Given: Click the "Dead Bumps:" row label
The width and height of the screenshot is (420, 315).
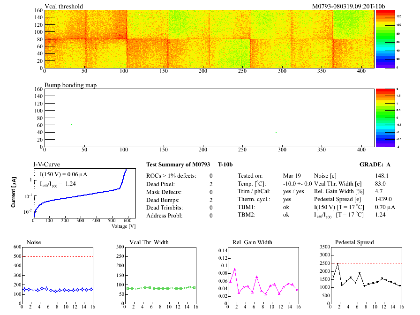Looking at the screenshot, I should coord(162,200).
